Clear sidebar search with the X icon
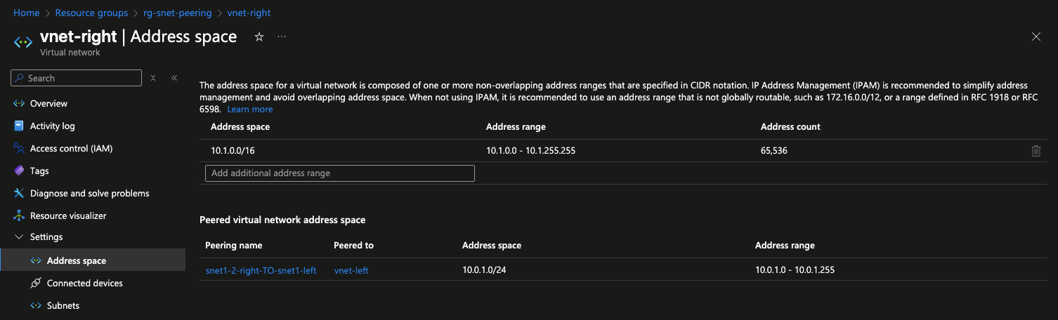 pyautogui.click(x=153, y=78)
